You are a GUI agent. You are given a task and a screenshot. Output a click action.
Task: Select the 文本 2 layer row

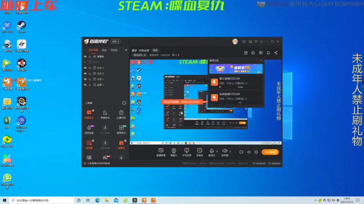(x=106, y=73)
